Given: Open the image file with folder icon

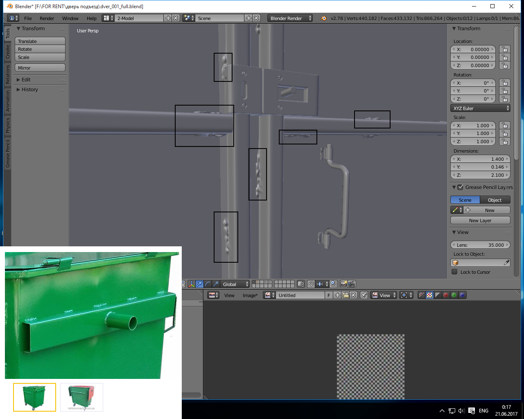Looking at the screenshot, I should [x=346, y=295].
